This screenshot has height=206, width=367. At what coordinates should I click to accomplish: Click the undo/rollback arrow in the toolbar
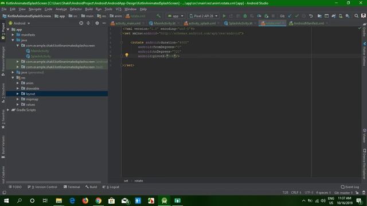pos(311,16)
